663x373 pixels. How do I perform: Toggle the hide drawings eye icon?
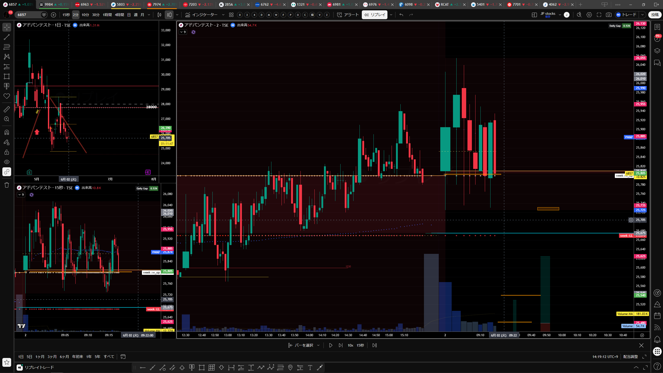(7, 162)
